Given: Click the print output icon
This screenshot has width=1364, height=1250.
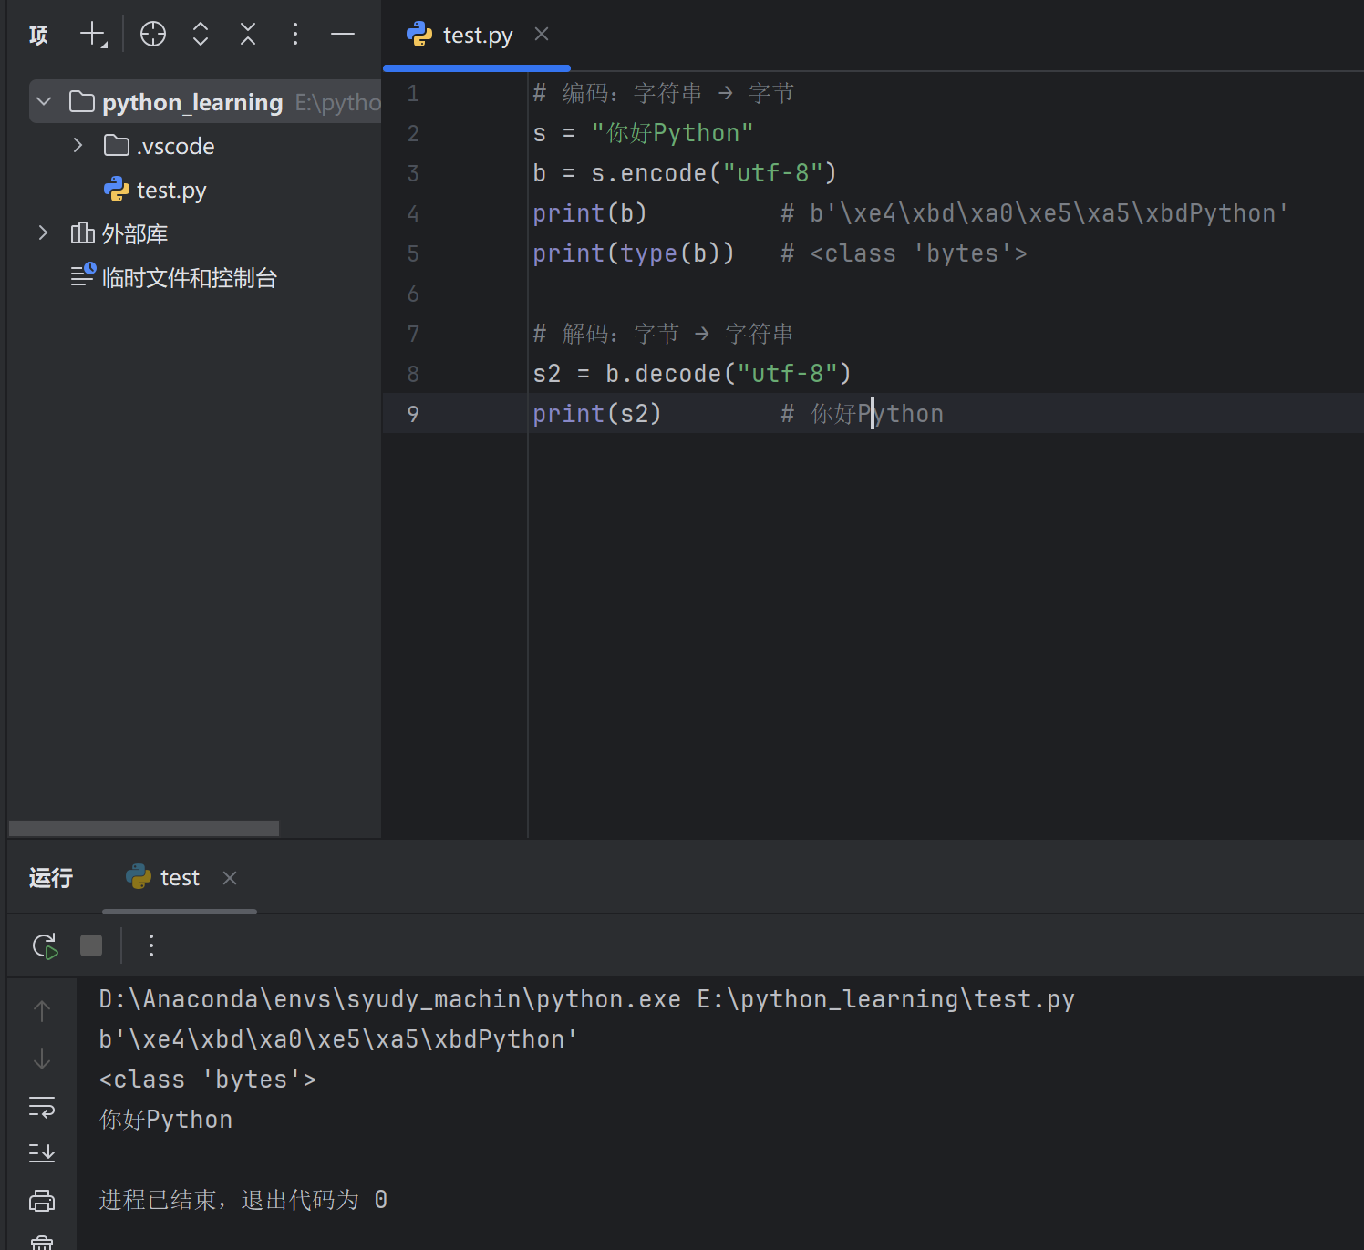Looking at the screenshot, I should point(42,1201).
